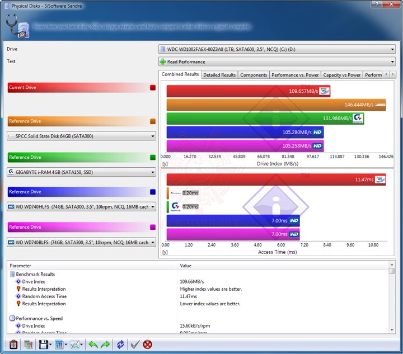403x354 pixels.
Task: Click the bar chart view icon
Action: (59, 344)
